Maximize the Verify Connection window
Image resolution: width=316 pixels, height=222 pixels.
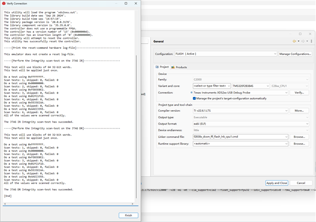click(x=126, y=3)
